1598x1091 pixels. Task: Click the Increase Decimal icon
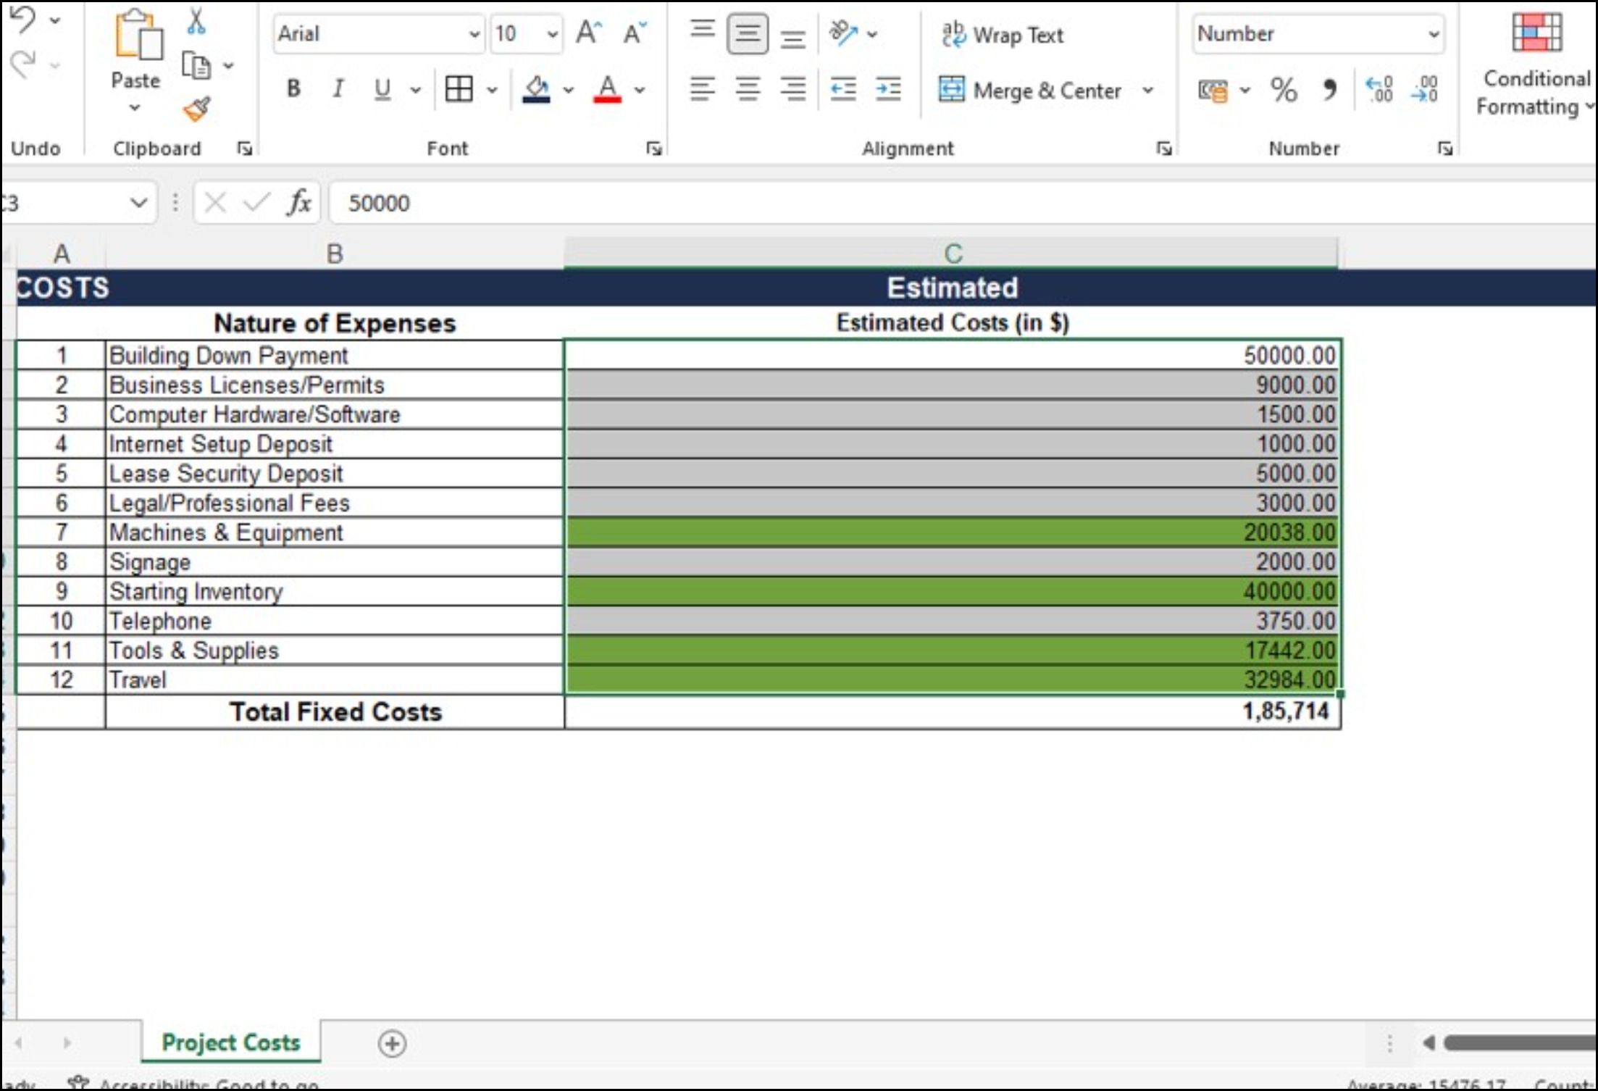tap(1379, 90)
